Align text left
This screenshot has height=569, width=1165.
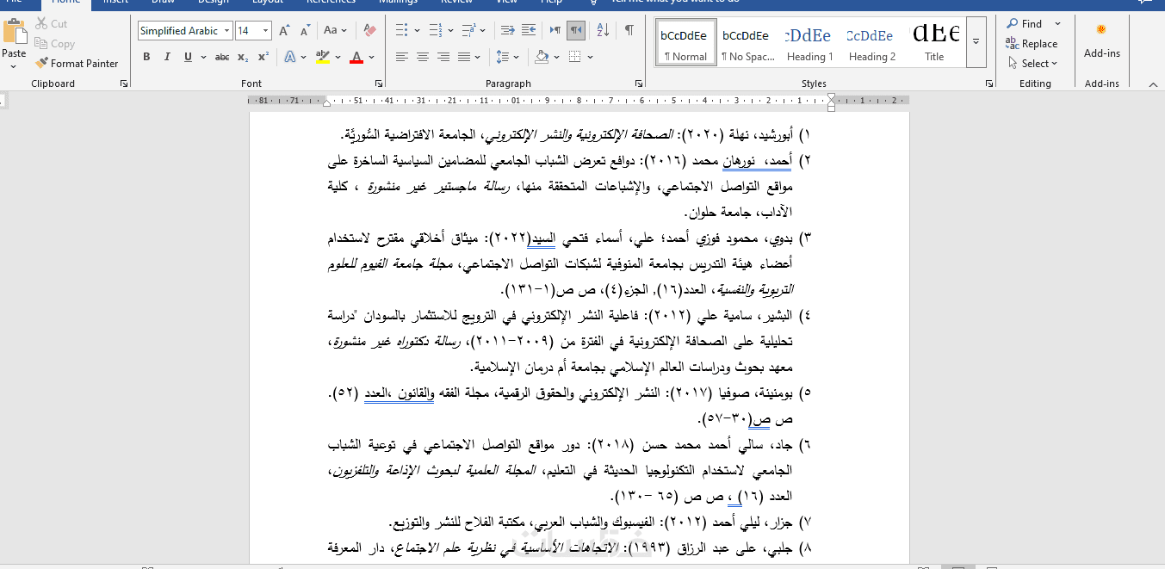tap(401, 58)
